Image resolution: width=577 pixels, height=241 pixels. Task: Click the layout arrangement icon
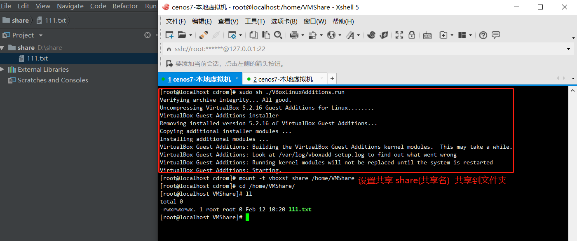(x=462, y=35)
